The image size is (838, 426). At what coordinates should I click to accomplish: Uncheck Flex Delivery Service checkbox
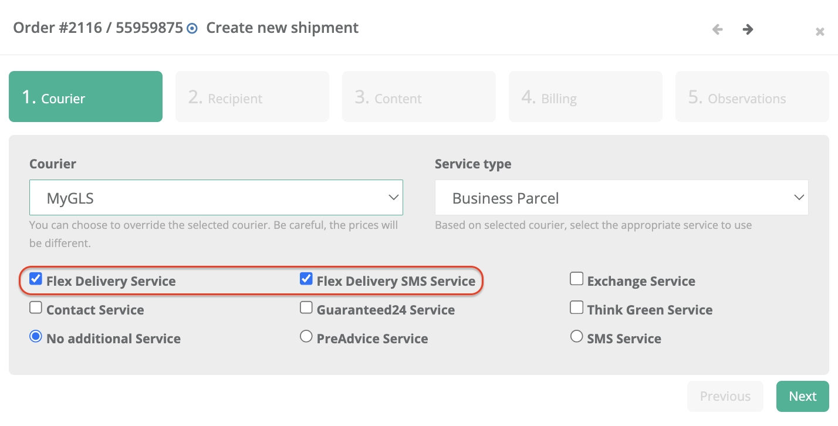[x=36, y=279]
